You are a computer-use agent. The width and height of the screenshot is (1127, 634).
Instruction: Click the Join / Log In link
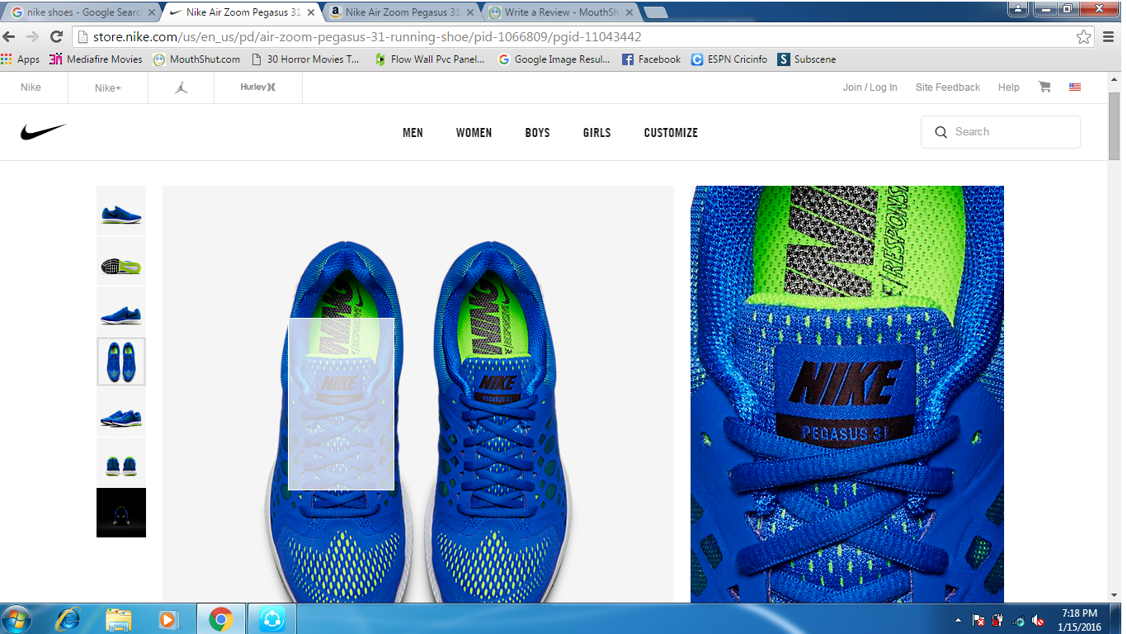[870, 88]
